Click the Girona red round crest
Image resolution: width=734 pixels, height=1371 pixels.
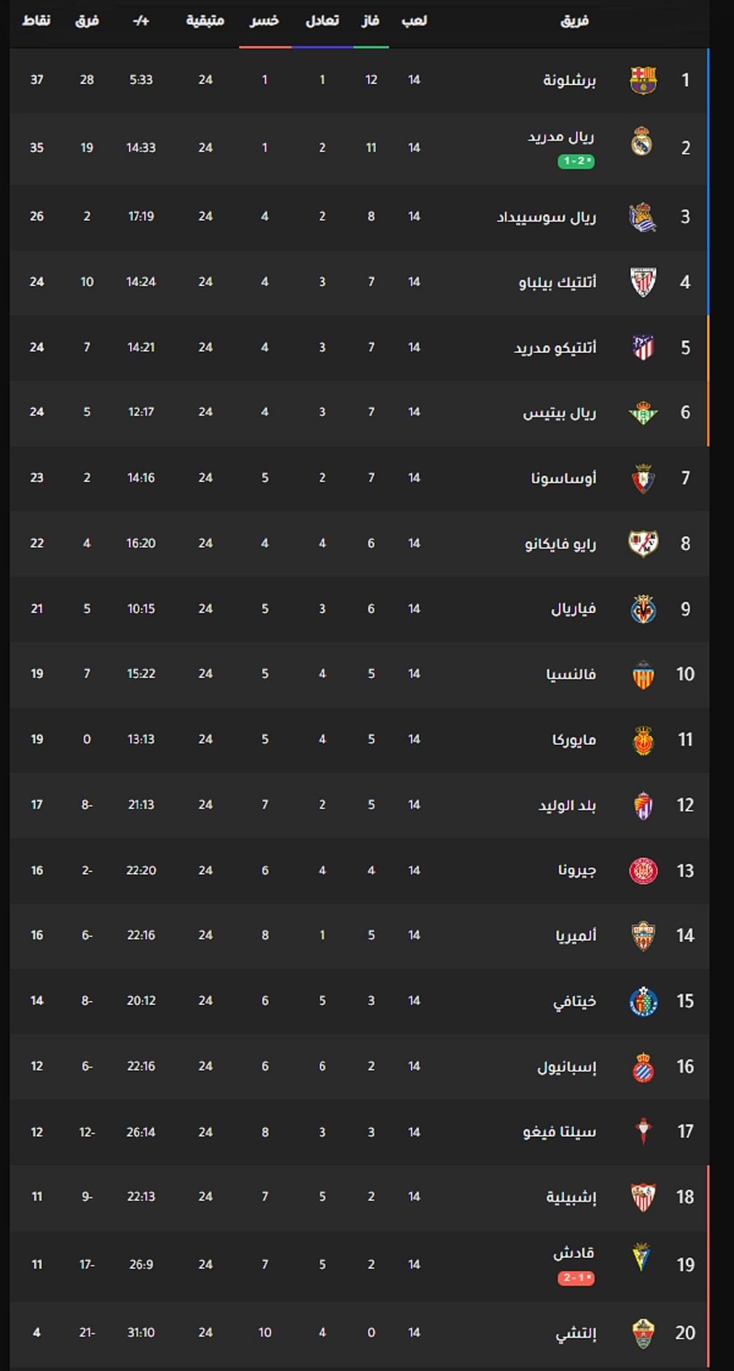pos(643,870)
